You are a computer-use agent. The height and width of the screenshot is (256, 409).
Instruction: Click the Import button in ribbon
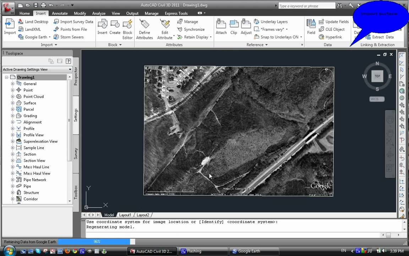coord(10,27)
